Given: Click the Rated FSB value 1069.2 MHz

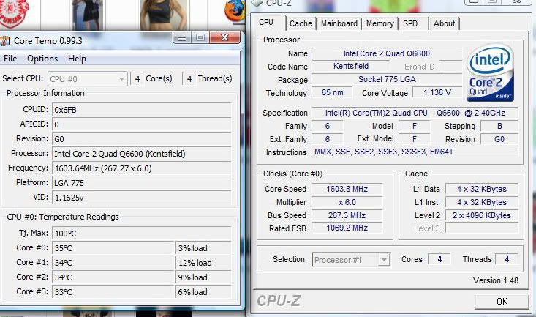Looking at the screenshot, I should [347, 228].
